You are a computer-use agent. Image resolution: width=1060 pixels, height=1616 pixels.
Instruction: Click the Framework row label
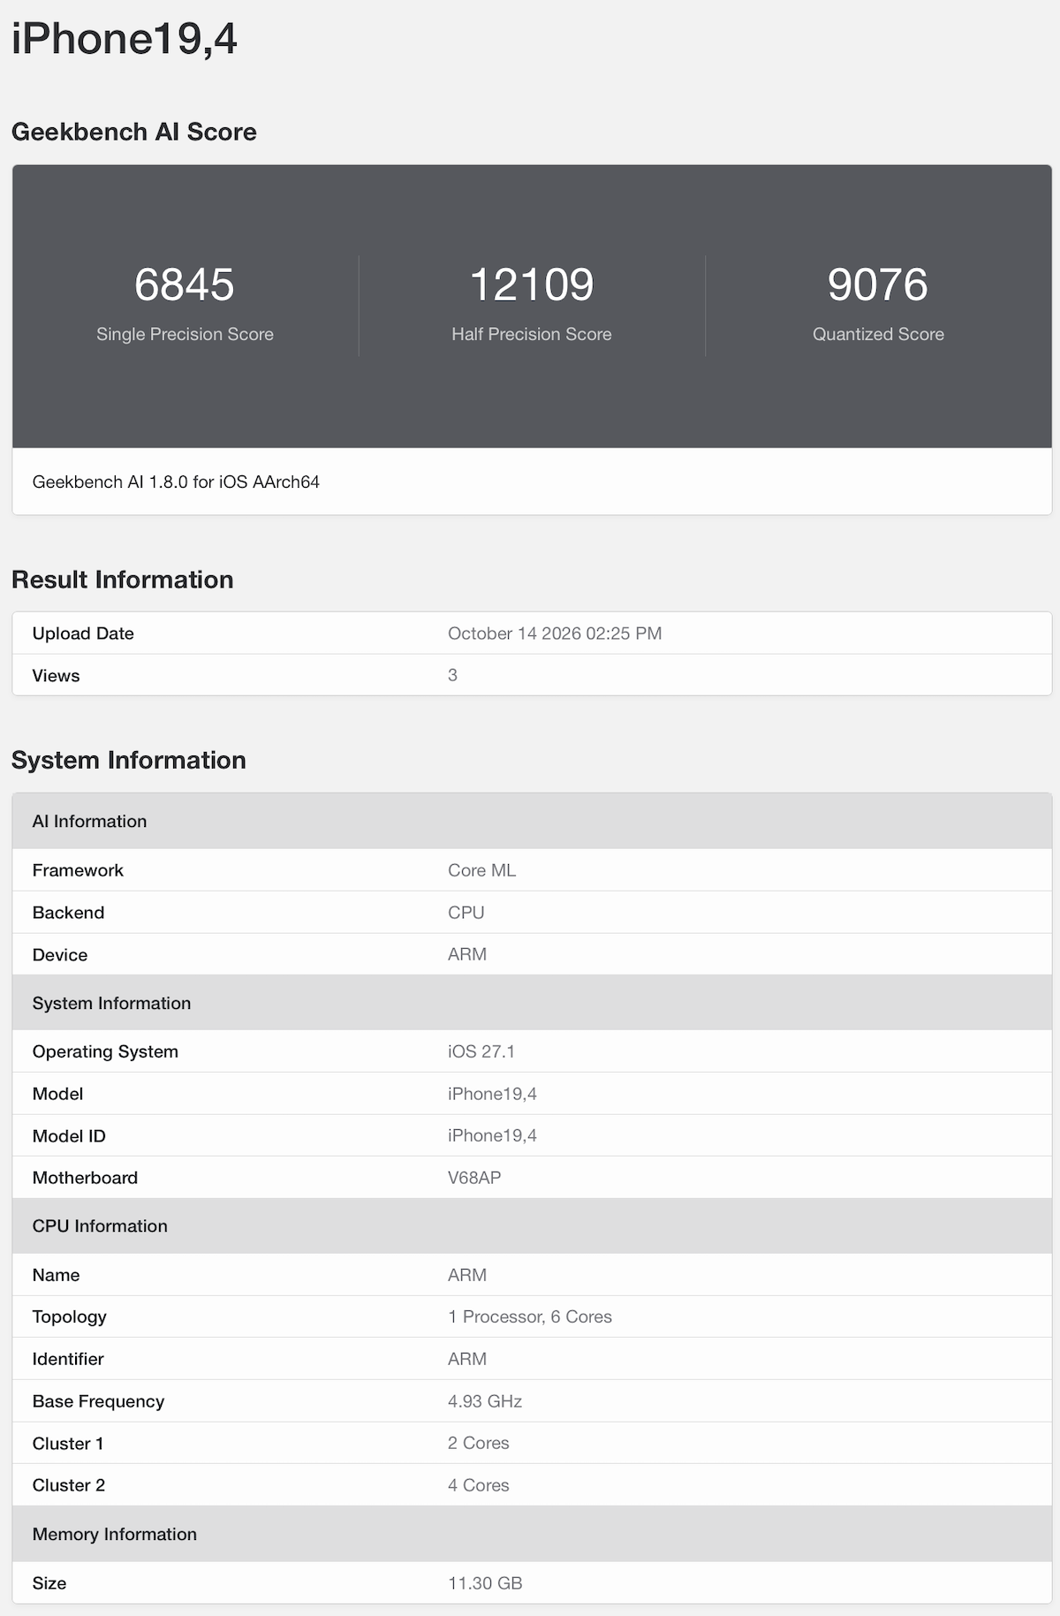point(78,870)
